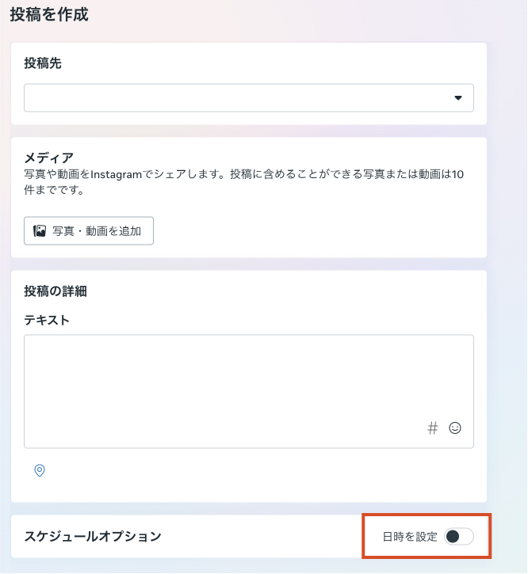Click the 投稿を作成 page title
528x574 pixels.
(x=49, y=14)
